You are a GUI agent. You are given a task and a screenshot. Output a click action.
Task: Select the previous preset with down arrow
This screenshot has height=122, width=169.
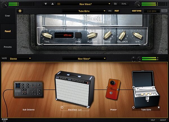pyautogui.click(x=46, y=4)
